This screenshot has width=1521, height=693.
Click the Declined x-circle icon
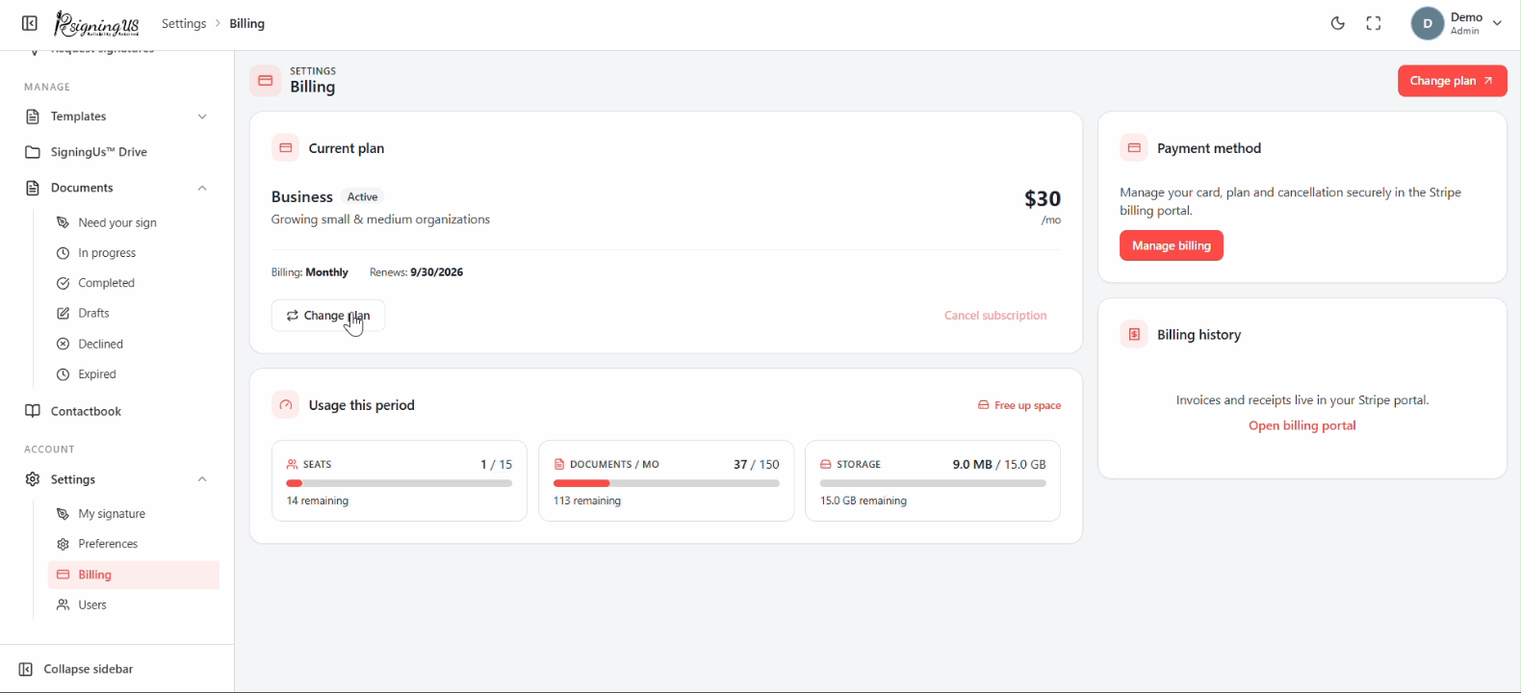coord(63,344)
